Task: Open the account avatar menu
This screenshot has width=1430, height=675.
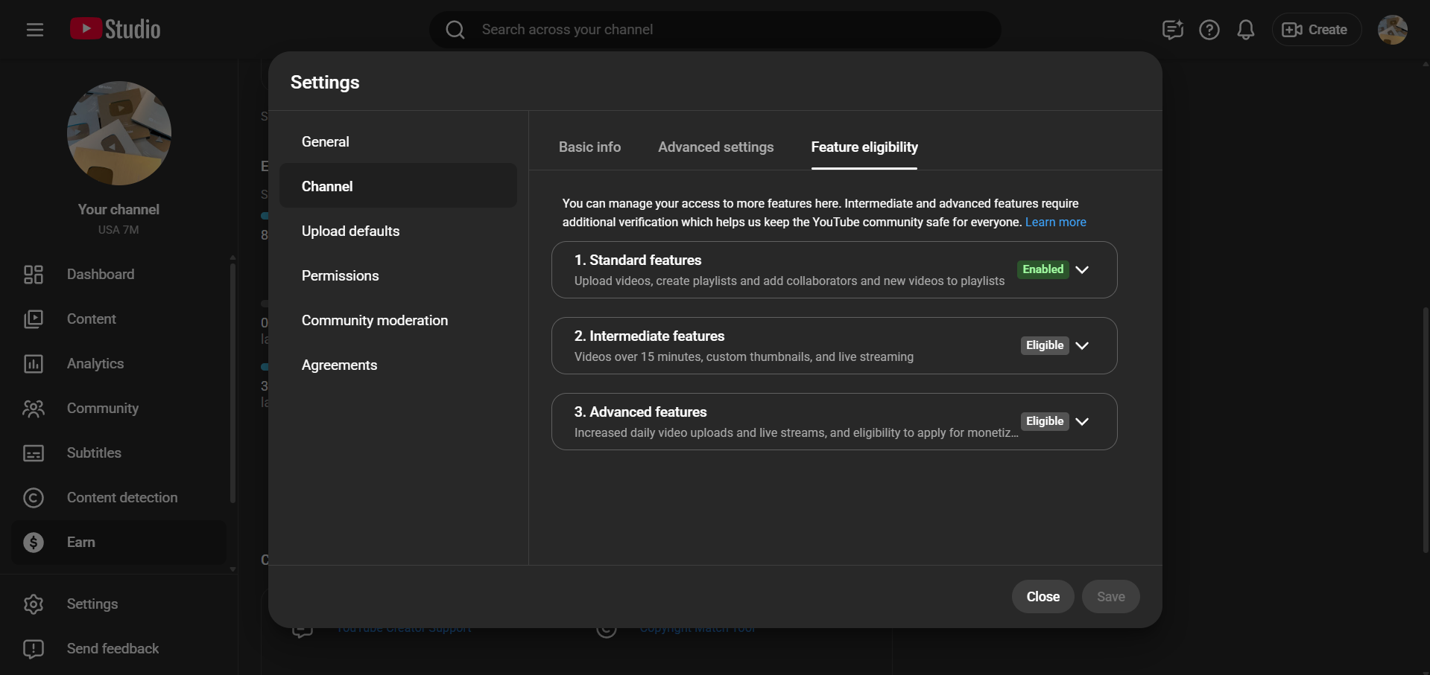Action: pyautogui.click(x=1391, y=30)
